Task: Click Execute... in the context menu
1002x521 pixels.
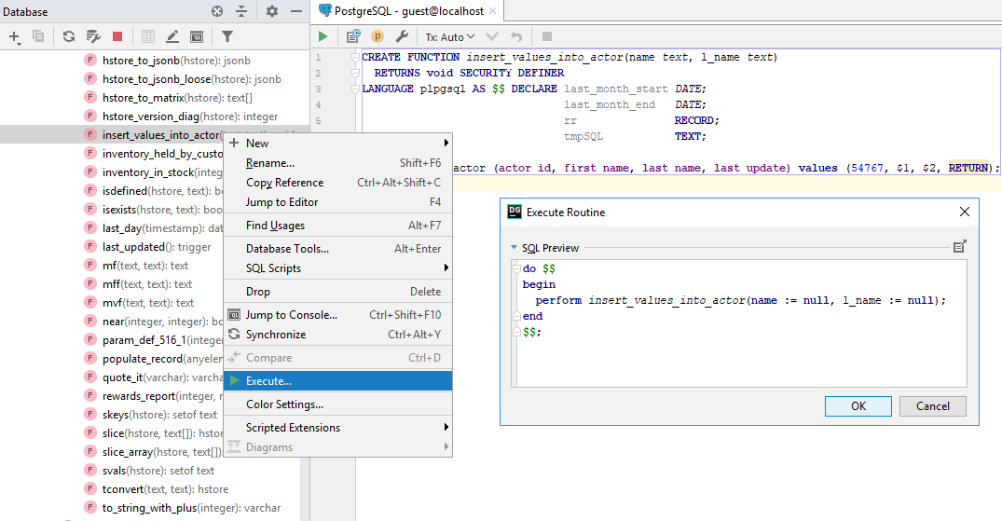Action: point(337,381)
